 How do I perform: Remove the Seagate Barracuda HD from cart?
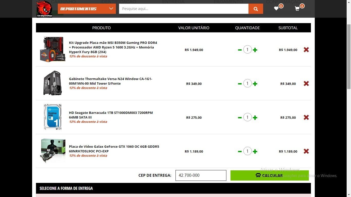306,117
